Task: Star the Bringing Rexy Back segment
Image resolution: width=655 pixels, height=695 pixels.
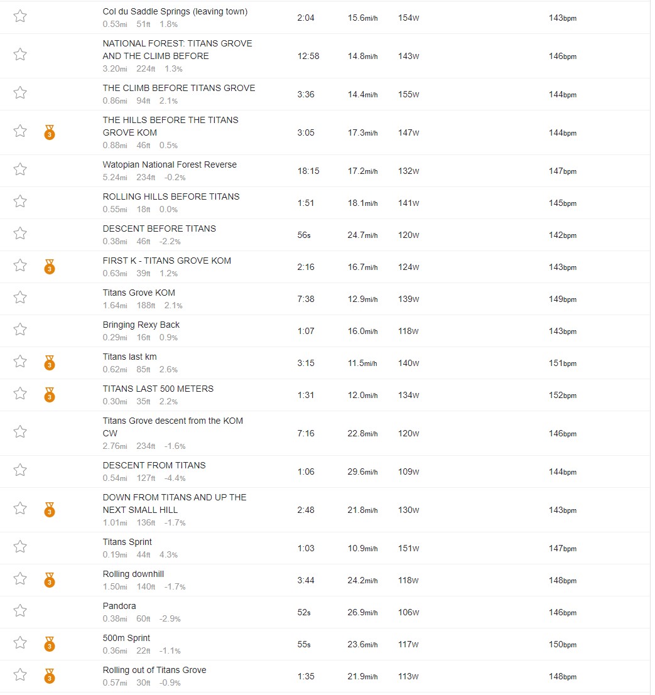Action: point(20,330)
